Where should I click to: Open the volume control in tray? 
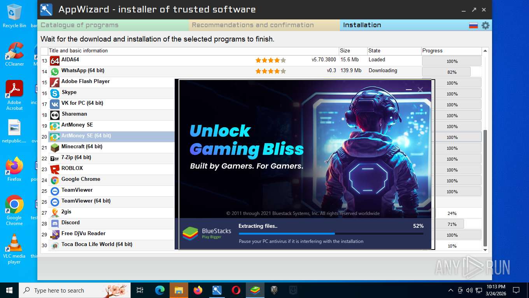tap(469, 290)
